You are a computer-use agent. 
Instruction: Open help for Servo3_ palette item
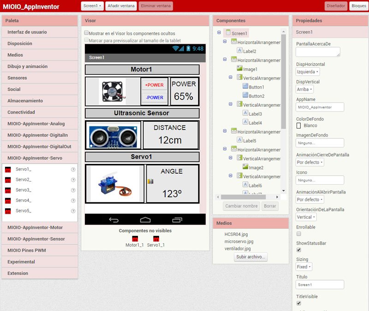tap(73, 190)
